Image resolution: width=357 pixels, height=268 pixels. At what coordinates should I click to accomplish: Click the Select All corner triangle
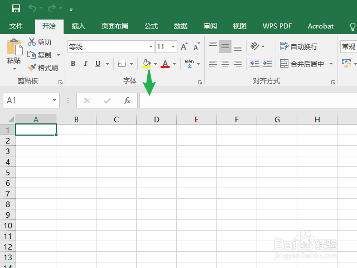(11, 119)
